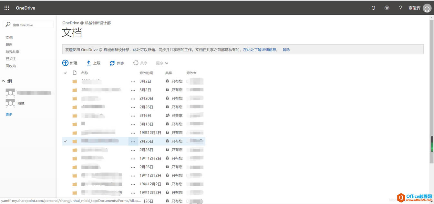Sort by the 修改时间 column header
This screenshot has height=204, width=434.
(146, 73)
